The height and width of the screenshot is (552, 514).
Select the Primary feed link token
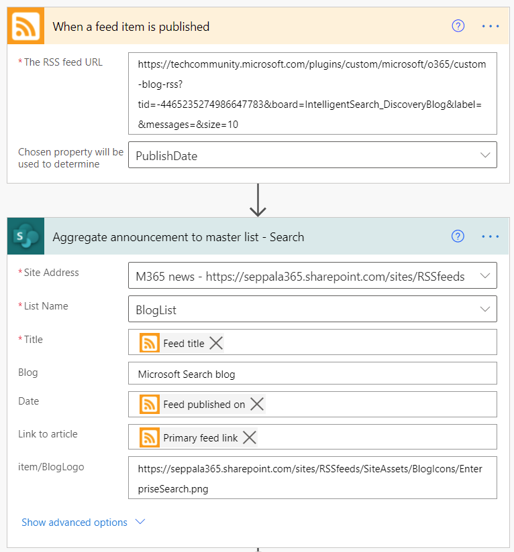pos(200,437)
